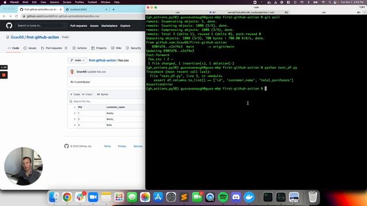Open the iTerm2 Shell menu

25,2
